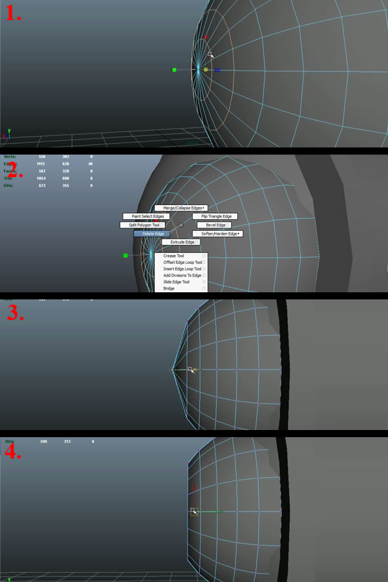Screen dimensions: 388x582
Task: Open Add Divisions To Edge option box
Action: tap(204, 275)
